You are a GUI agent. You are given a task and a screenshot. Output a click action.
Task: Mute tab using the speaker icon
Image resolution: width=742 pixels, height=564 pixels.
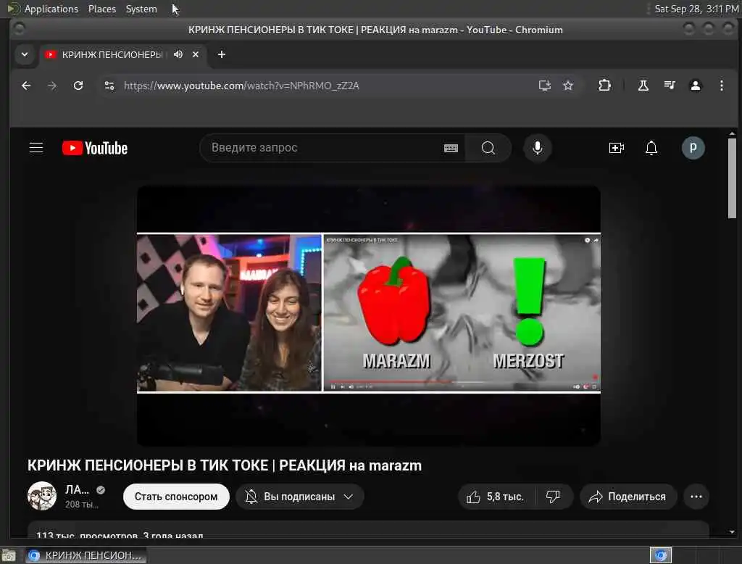click(x=178, y=54)
